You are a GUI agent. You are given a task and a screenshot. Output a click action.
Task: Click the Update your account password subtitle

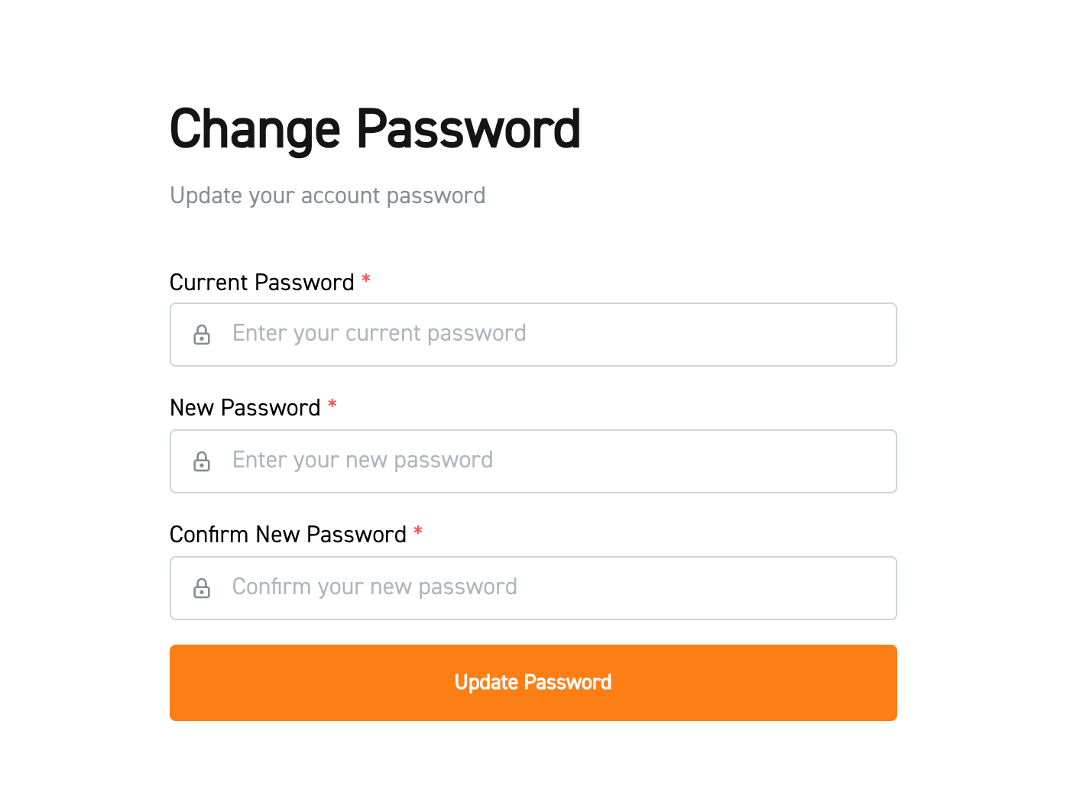(x=328, y=196)
